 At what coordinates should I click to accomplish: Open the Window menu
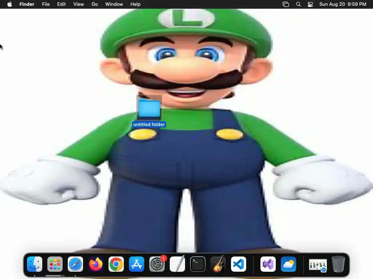pyautogui.click(x=114, y=4)
